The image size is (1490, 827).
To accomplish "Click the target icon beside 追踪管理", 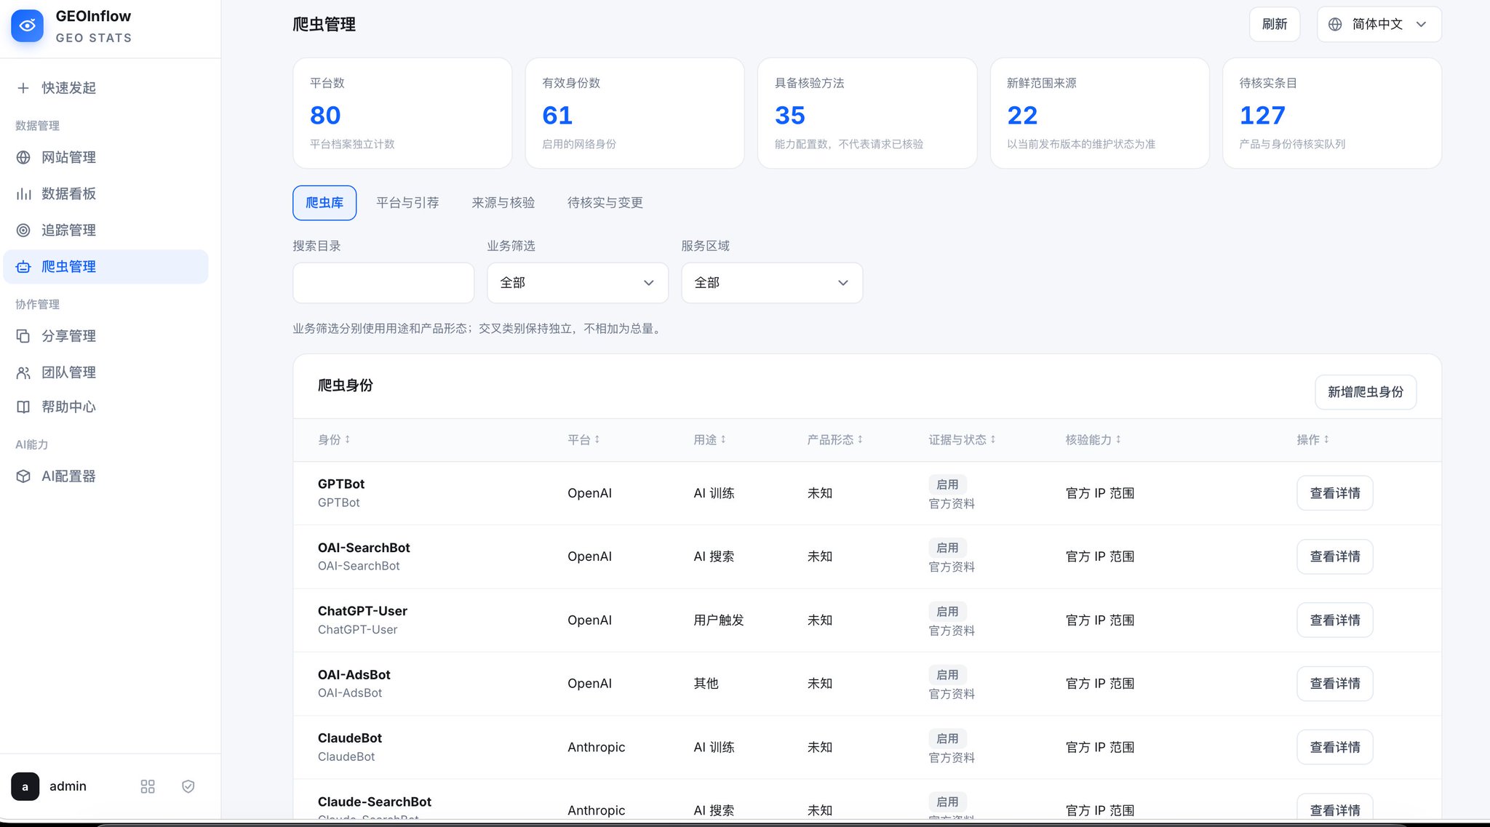I will pos(23,230).
